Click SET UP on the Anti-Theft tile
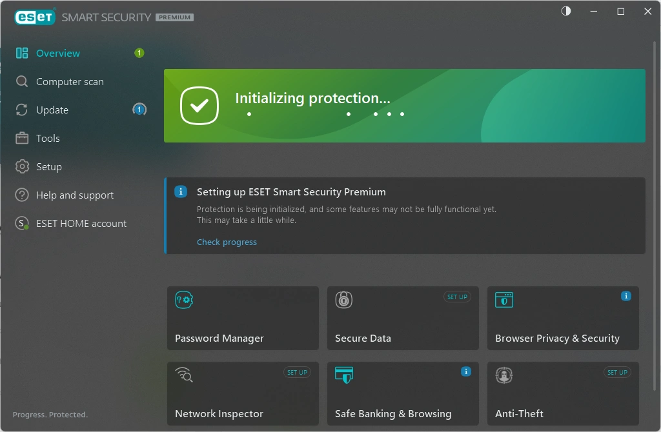661x432 pixels. click(617, 372)
